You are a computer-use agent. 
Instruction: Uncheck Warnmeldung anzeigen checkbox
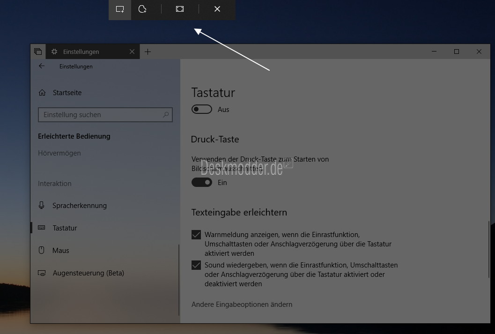196,235
